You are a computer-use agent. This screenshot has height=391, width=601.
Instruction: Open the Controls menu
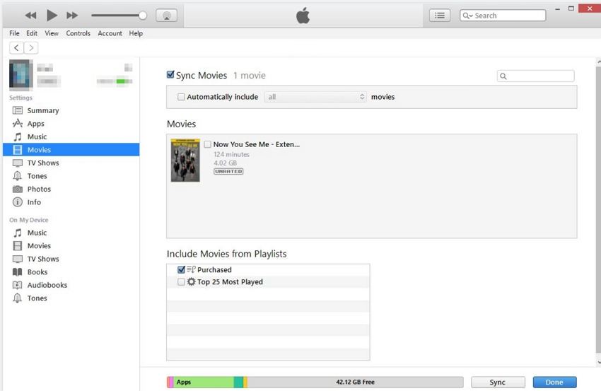(x=78, y=33)
